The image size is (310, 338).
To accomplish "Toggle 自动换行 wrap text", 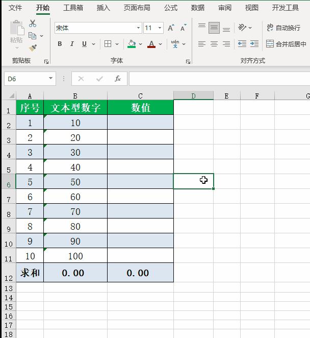I will click(283, 28).
